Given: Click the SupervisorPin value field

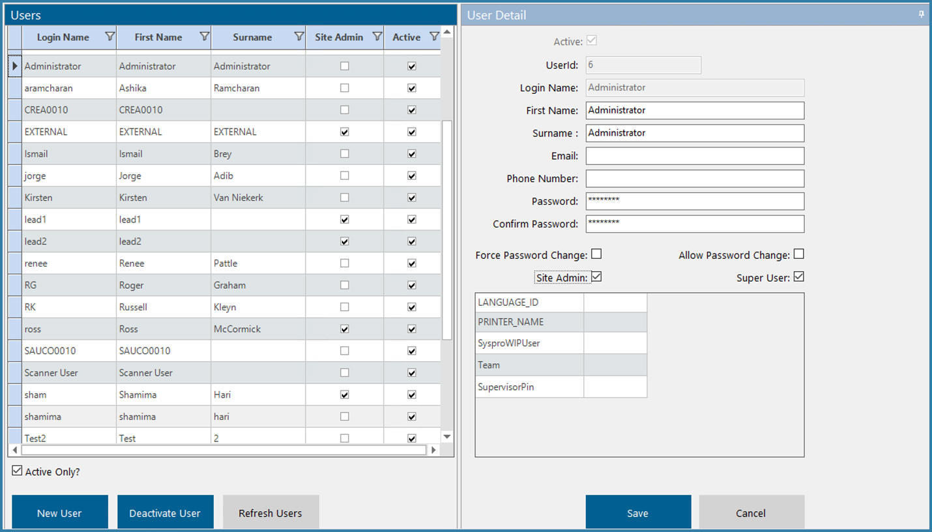Looking at the screenshot, I should pyautogui.click(x=615, y=386).
